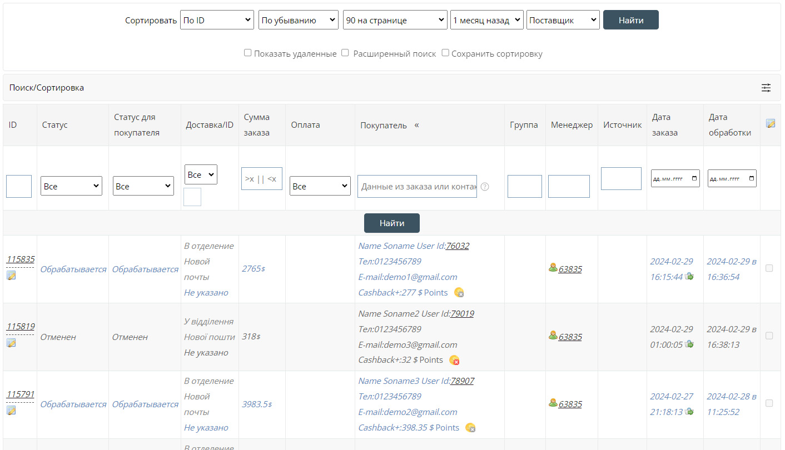Click the help question mark near buyer search

(485, 187)
